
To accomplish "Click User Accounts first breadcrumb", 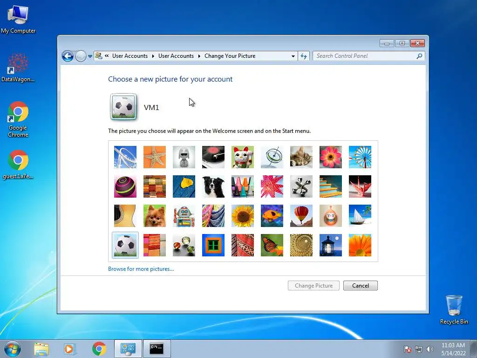I will (x=130, y=56).
